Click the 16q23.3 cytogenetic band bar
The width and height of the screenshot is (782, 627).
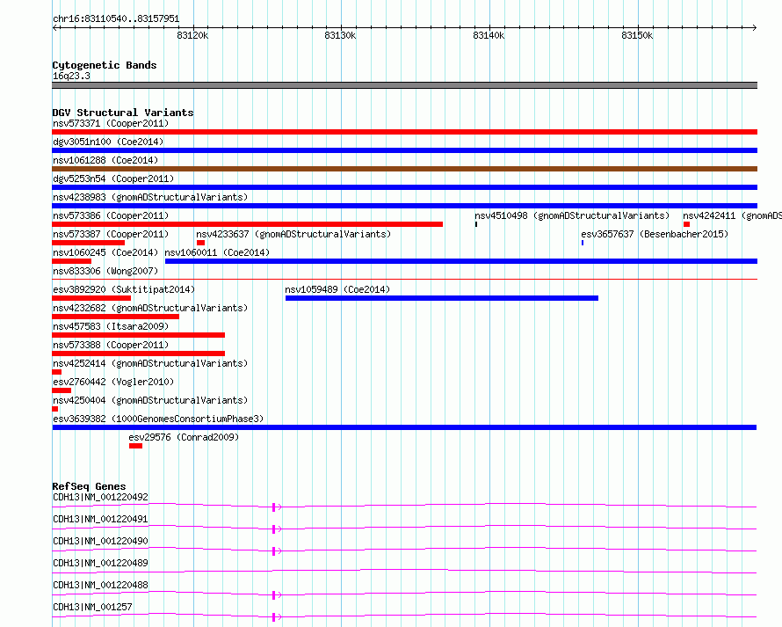(404, 85)
